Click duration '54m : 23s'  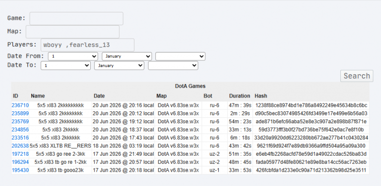click(240, 122)
